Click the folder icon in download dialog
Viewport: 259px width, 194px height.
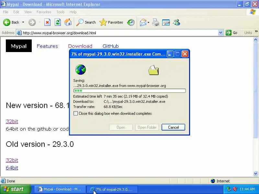(x=153, y=70)
